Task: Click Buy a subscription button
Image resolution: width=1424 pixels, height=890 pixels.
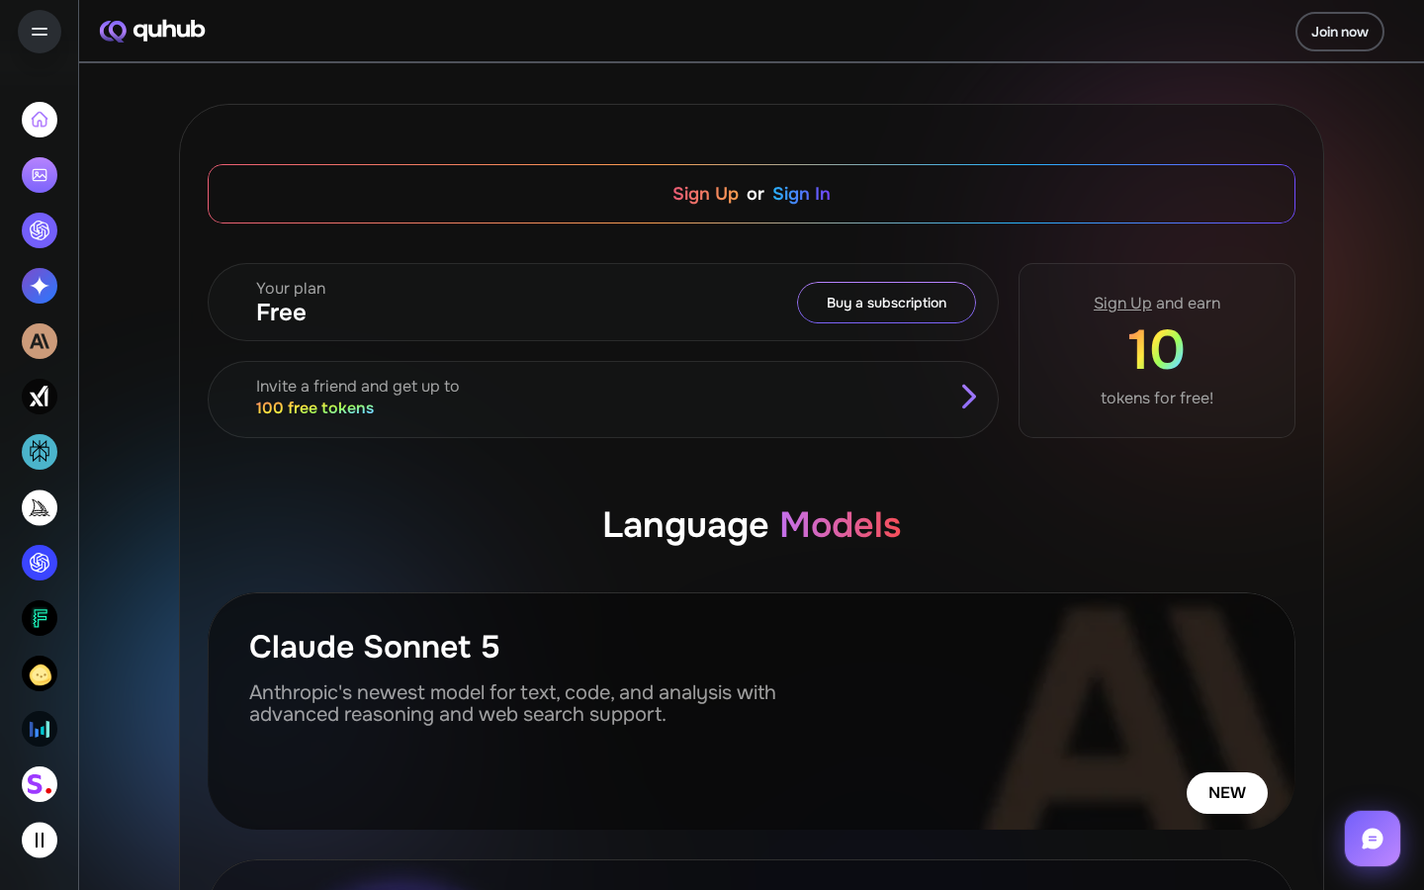Action: [886, 303]
